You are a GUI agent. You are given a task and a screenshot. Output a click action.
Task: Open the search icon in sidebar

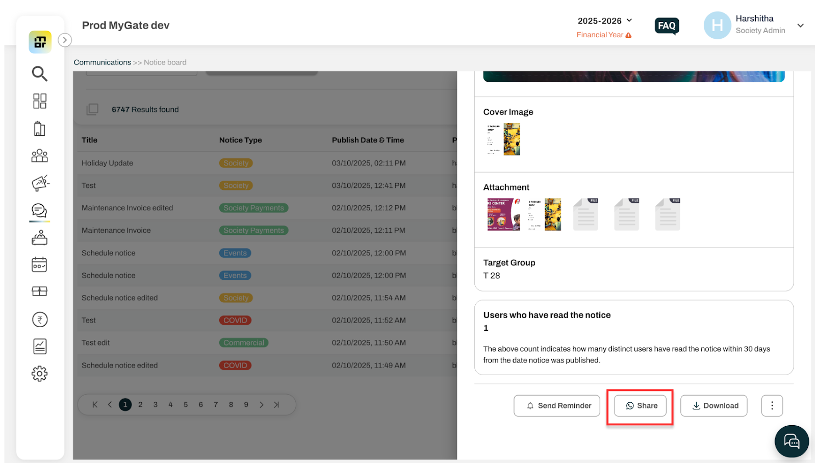(39, 74)
